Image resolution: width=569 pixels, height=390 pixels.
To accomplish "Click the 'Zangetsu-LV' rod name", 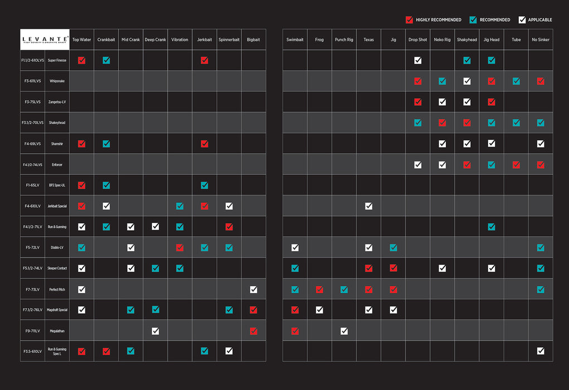I will coord(57,102).
